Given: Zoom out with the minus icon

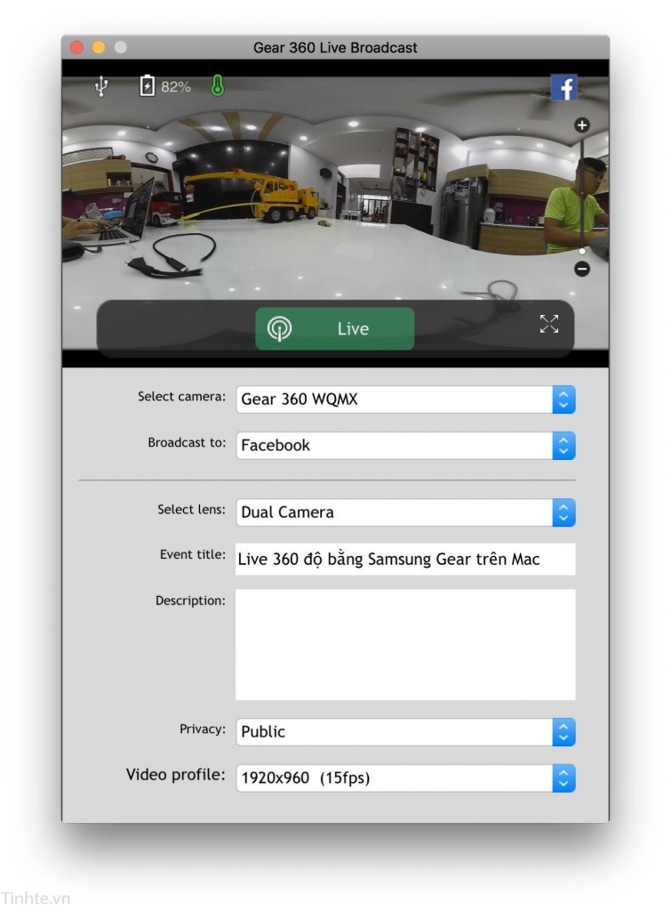Looking at the screenshot, I should (x=581, y=269).
